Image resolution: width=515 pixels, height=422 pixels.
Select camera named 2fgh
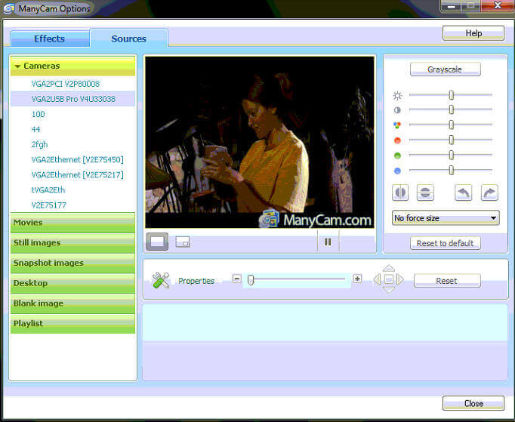pos(72,144)
